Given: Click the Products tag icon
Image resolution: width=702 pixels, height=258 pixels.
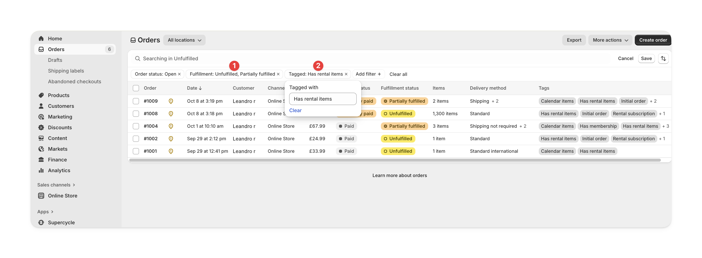Looking at the screenshot, I should point(41,95).
